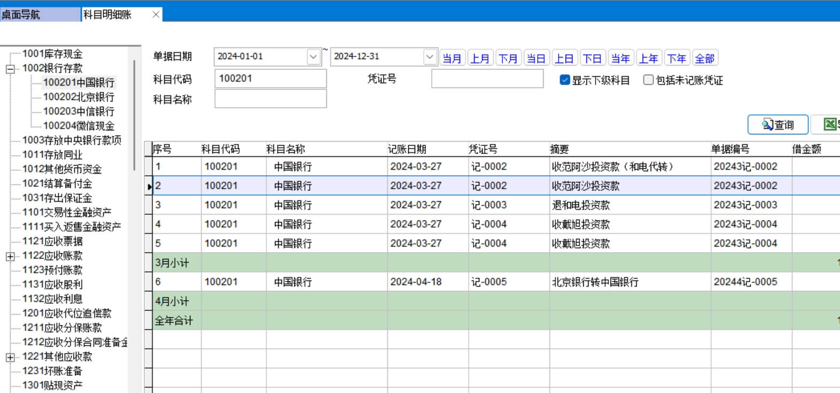Enable the 包括未记账凭证 checkbox

[x=648, y=80]
